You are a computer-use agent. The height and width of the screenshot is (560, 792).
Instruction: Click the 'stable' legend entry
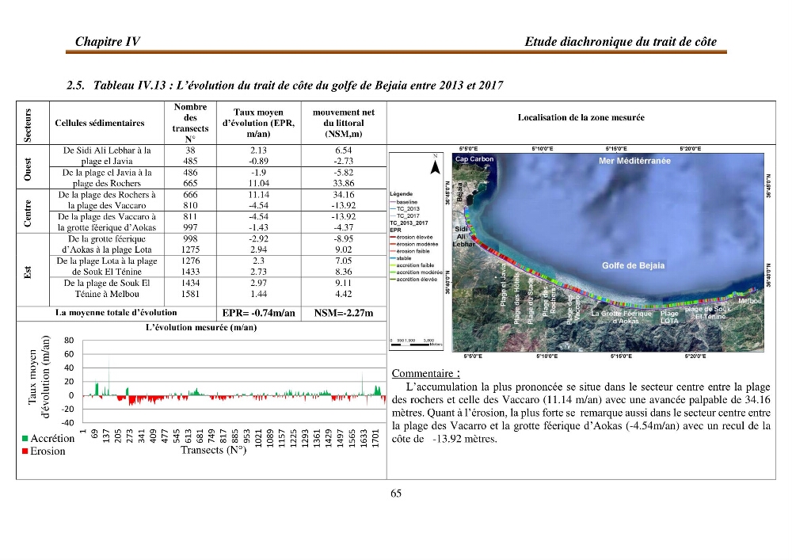point(400,258)
